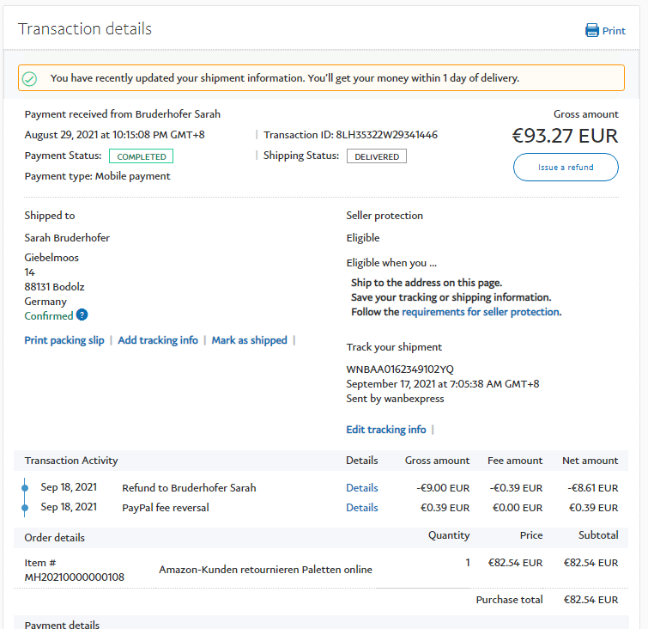Select Add tracking info link
The height and width of the screenshot is (629, 648).
(158, 340)
